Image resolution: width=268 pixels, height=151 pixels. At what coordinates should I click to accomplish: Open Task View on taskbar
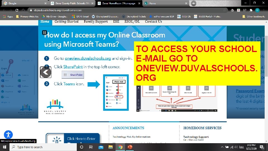(x=91, y=147)
